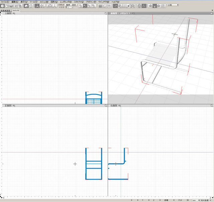Viewport: 214px width, 202px height.
Task: Toggle the highlighted three-axis manipulator icon
Action: [x=37, y=6]
